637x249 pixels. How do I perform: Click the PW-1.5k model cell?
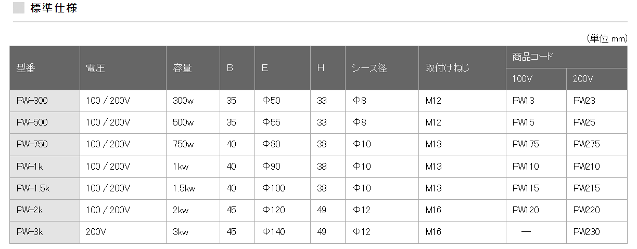[x=33, y=188]
